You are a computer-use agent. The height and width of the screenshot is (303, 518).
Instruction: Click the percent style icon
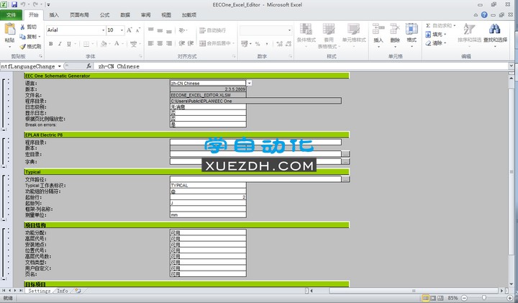[258, 44]
